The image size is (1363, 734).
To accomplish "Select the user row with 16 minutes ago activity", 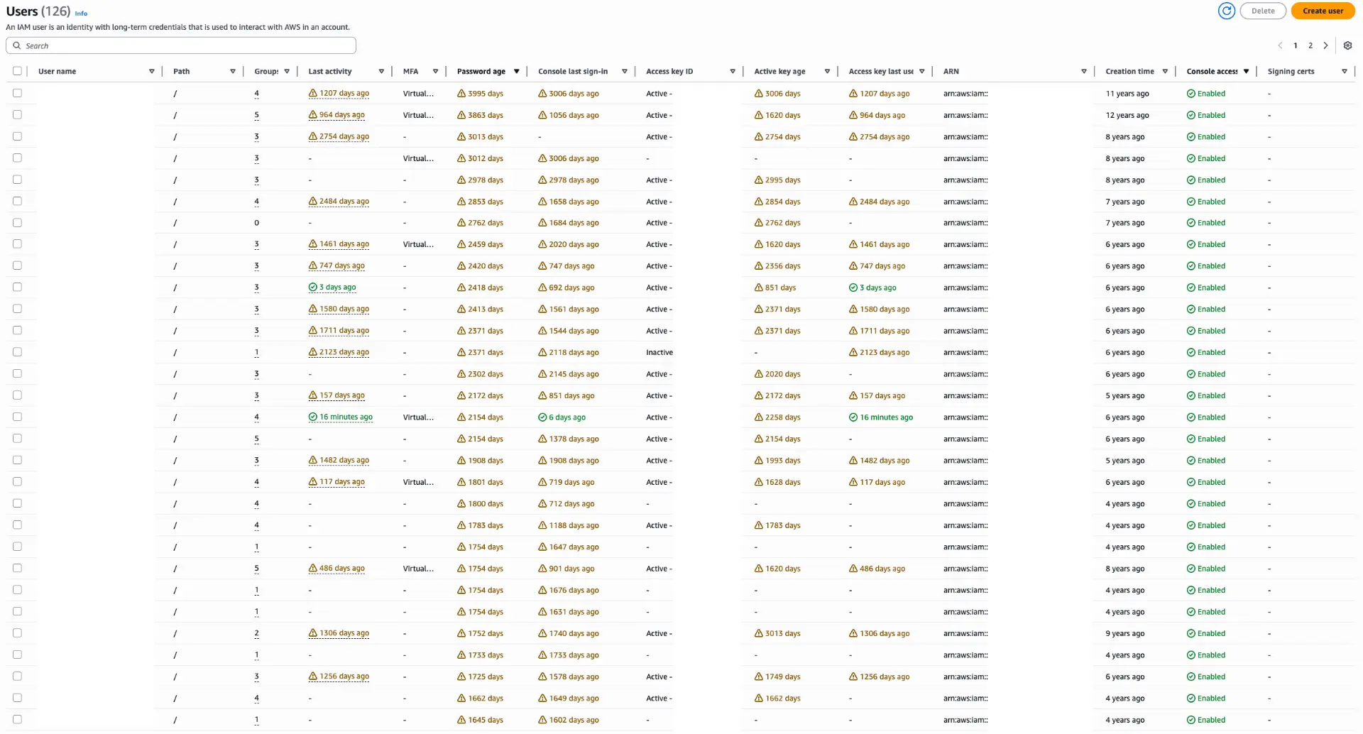I will pyautogui.click(x=17, y=417).
